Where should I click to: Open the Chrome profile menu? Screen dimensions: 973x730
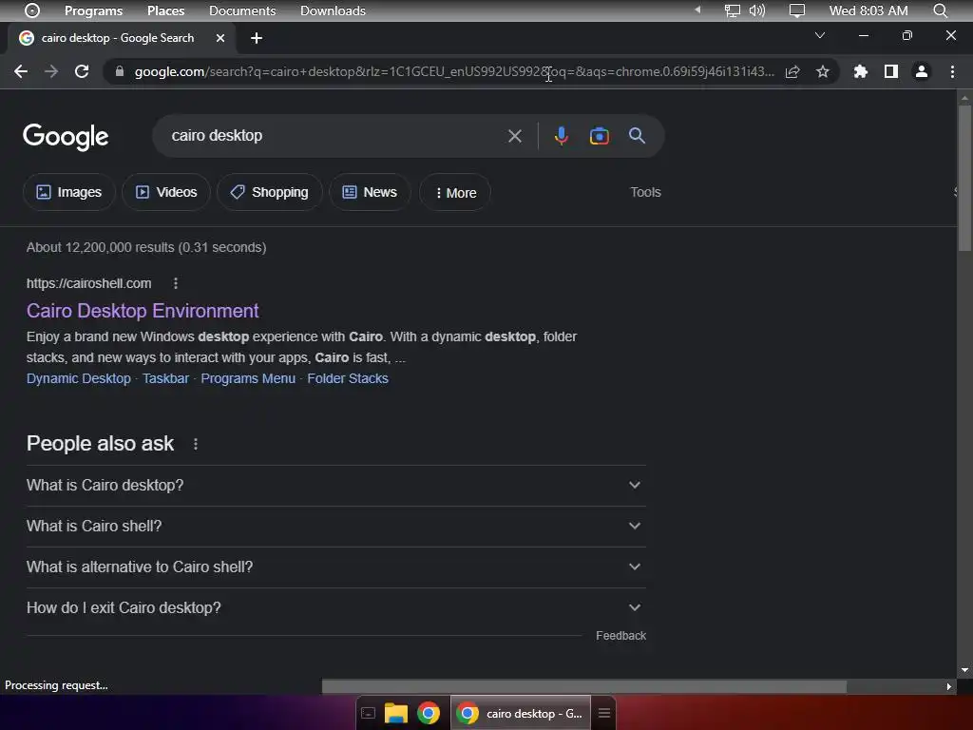tap(922, 71)
